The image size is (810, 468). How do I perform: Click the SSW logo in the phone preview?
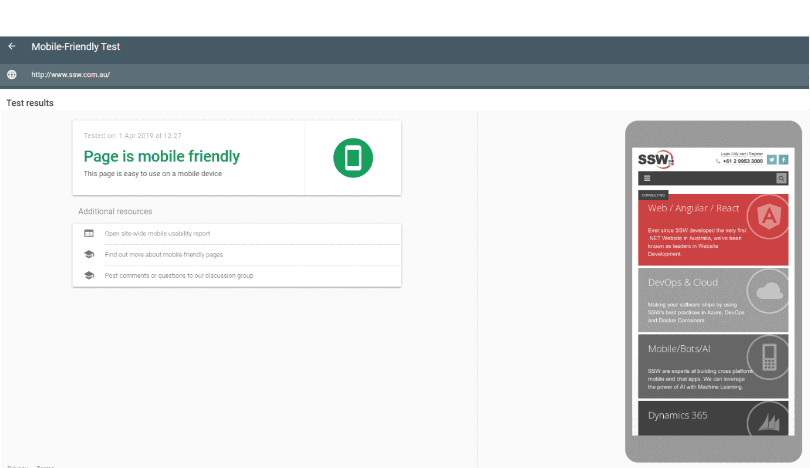656,159
